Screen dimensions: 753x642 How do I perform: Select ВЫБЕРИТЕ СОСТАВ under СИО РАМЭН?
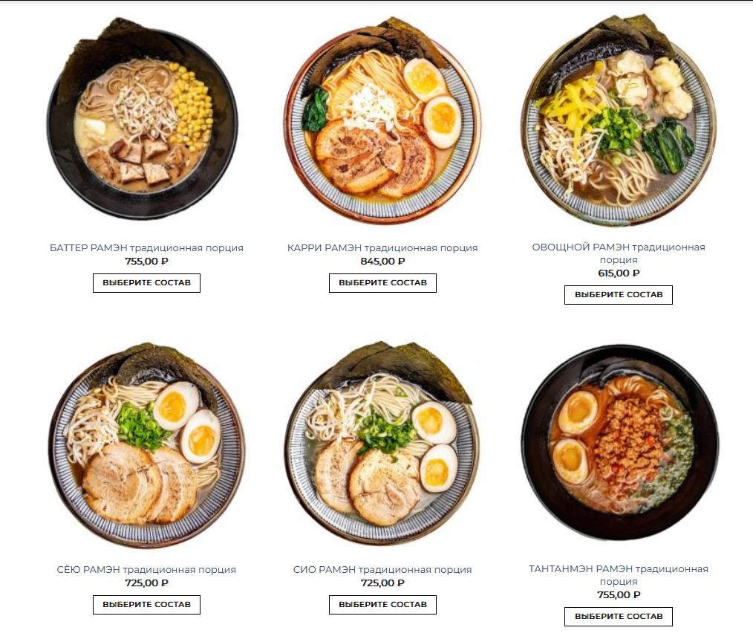pos(382,605)
